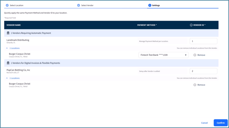Click the Settings step number 3 icon

150,5
